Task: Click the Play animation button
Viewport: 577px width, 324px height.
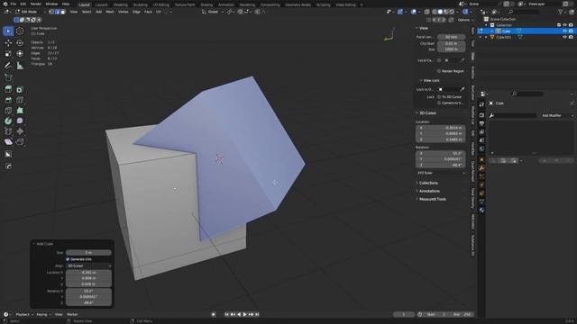Action: 244,314
